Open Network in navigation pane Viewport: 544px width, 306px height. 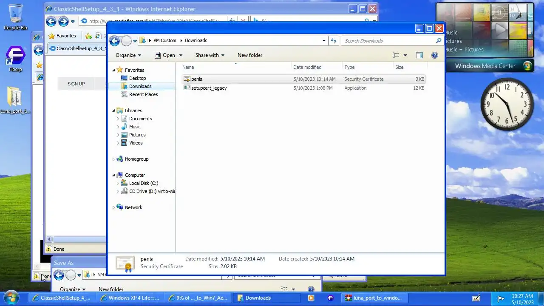tap(133, 207)
